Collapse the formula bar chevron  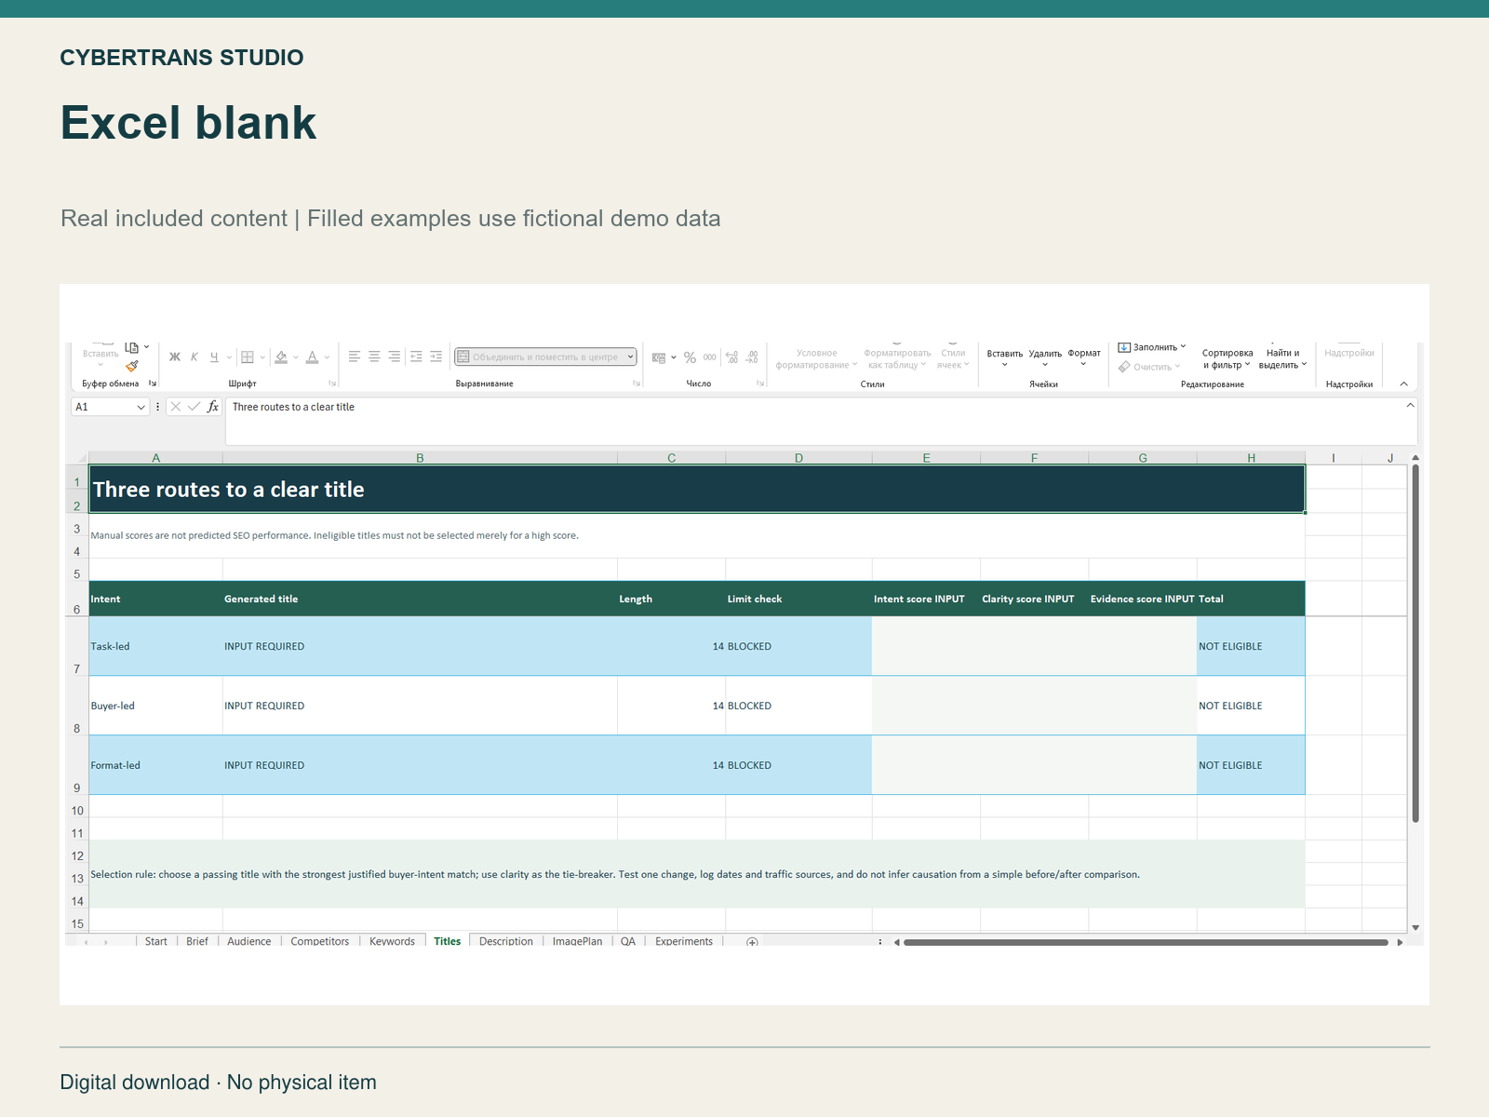pyautogui.click(x=1410, y=405)
